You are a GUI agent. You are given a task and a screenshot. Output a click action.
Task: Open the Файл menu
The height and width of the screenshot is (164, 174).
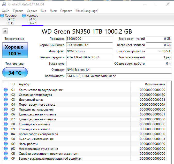(x=5, y=11)
